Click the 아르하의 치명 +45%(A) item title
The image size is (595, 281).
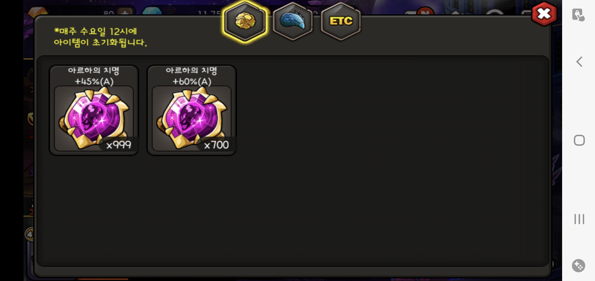[x=94, y=76]
